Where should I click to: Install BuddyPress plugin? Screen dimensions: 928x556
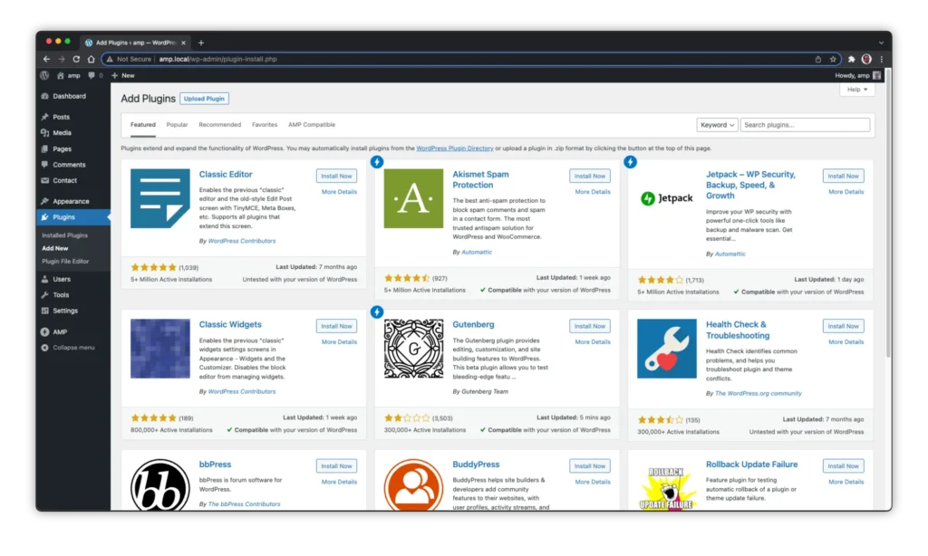pos(589,466)
